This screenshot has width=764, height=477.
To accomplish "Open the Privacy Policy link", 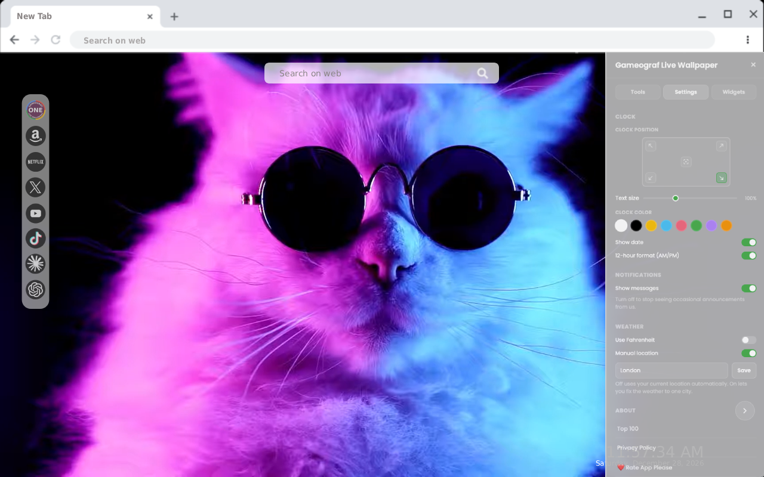I will [x=636, y=448].
